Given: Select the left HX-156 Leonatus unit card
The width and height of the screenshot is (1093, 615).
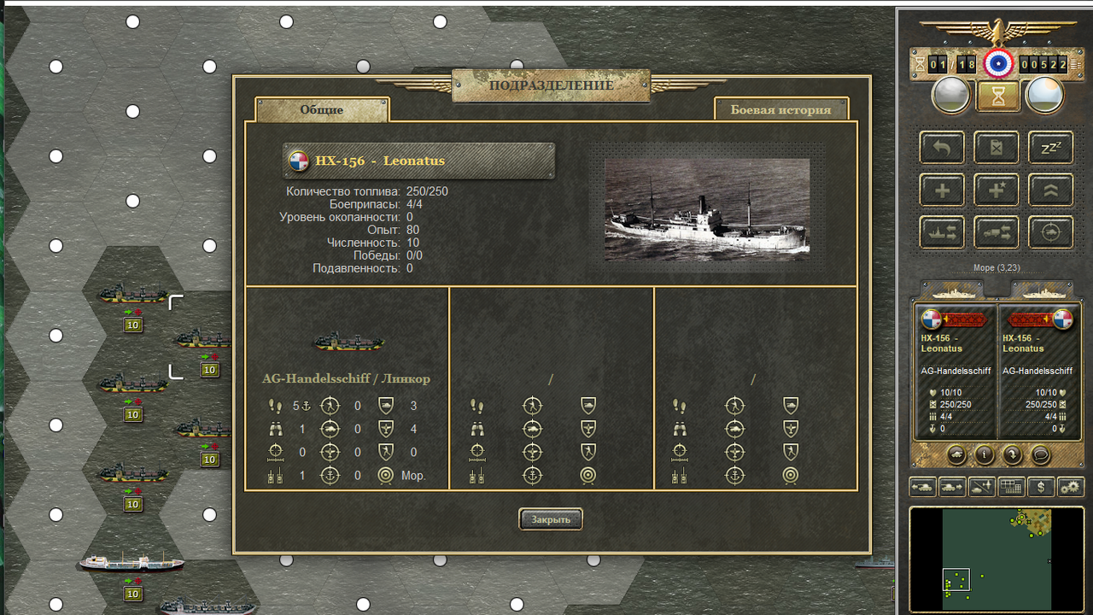Looking at the screenshot, I should 955,372.
